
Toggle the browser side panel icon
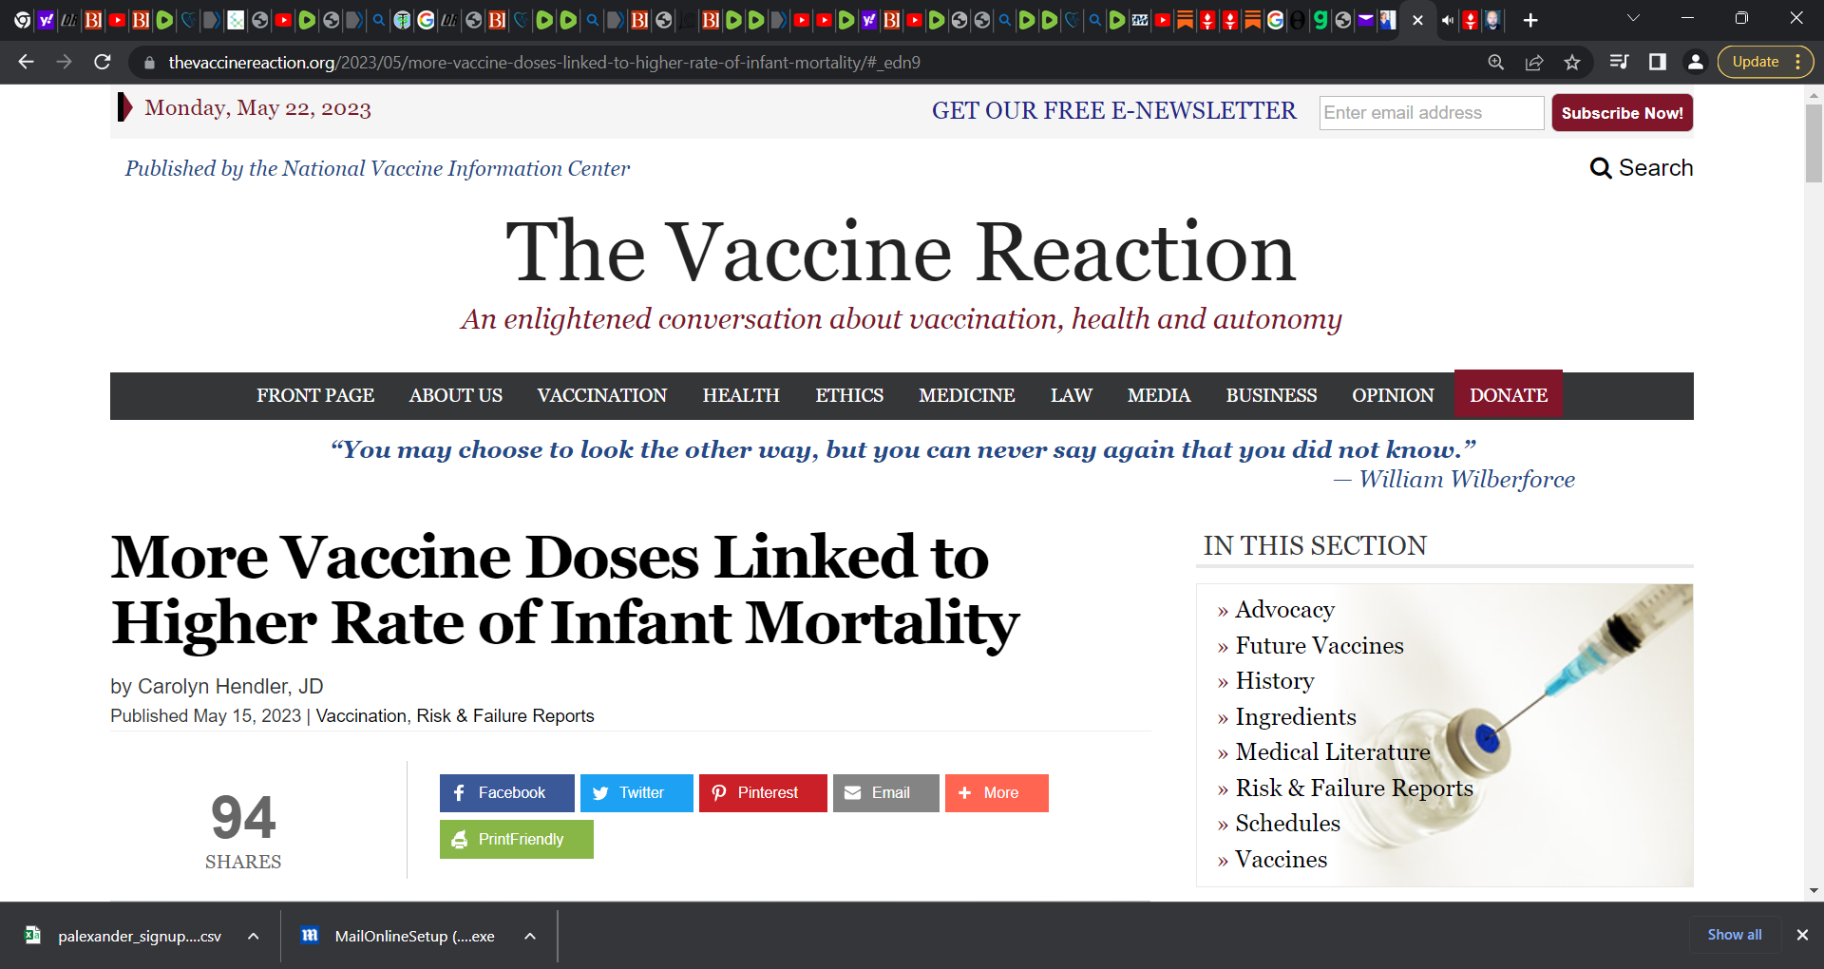point(1658,62)
